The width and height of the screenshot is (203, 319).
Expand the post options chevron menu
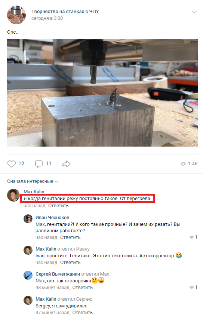pyautogui.click(x=194, y=12)
